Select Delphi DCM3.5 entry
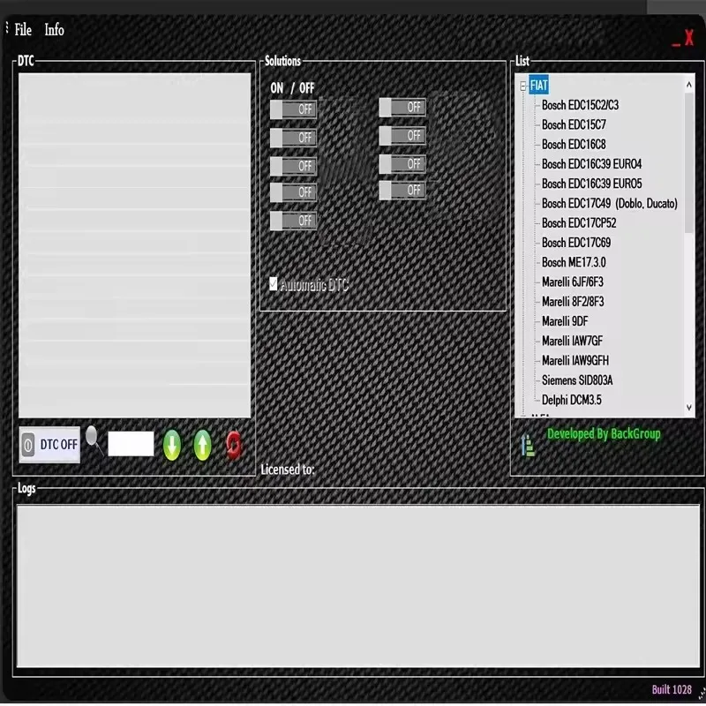The height and width of the screenshot is (706, 706). click(x=571, y=400)
